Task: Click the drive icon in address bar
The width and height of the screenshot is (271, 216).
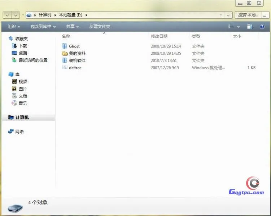Action: [29, 15]
